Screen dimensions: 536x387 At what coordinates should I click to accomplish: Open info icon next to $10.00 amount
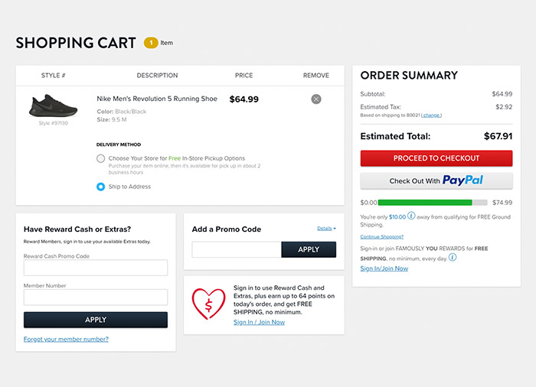411,216
